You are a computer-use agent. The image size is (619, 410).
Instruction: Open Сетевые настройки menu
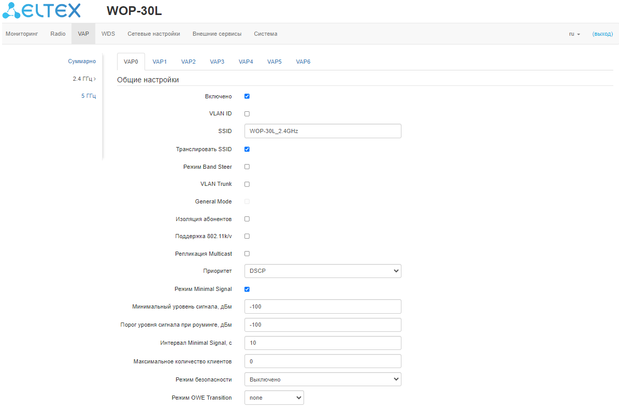(153, 34)
